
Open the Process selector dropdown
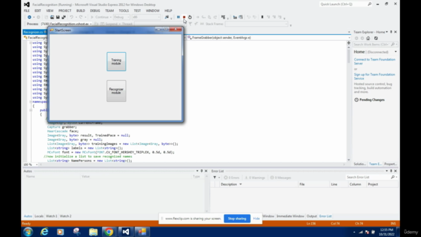66,24
